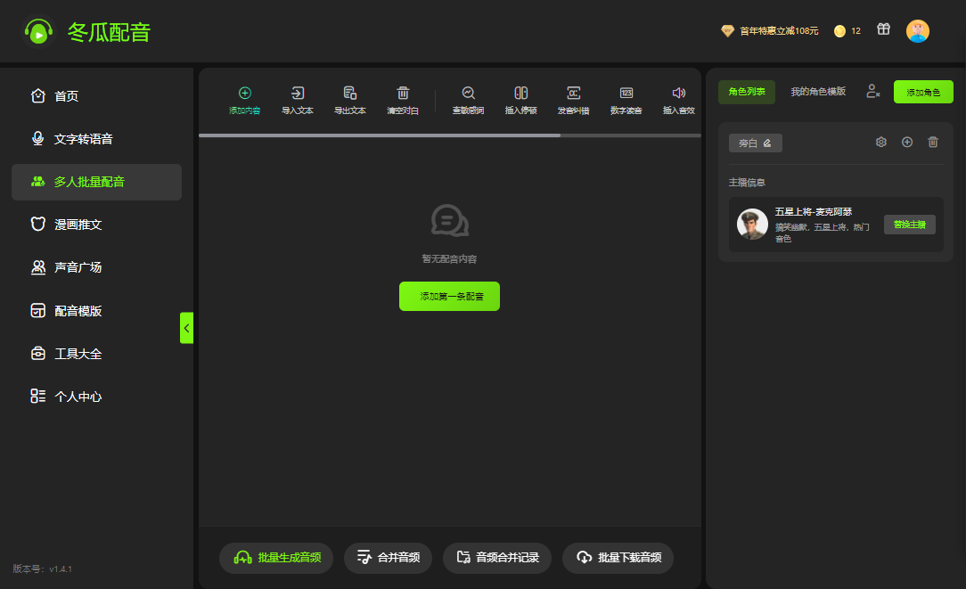Click the gift box icon in header

click(883, 29)
